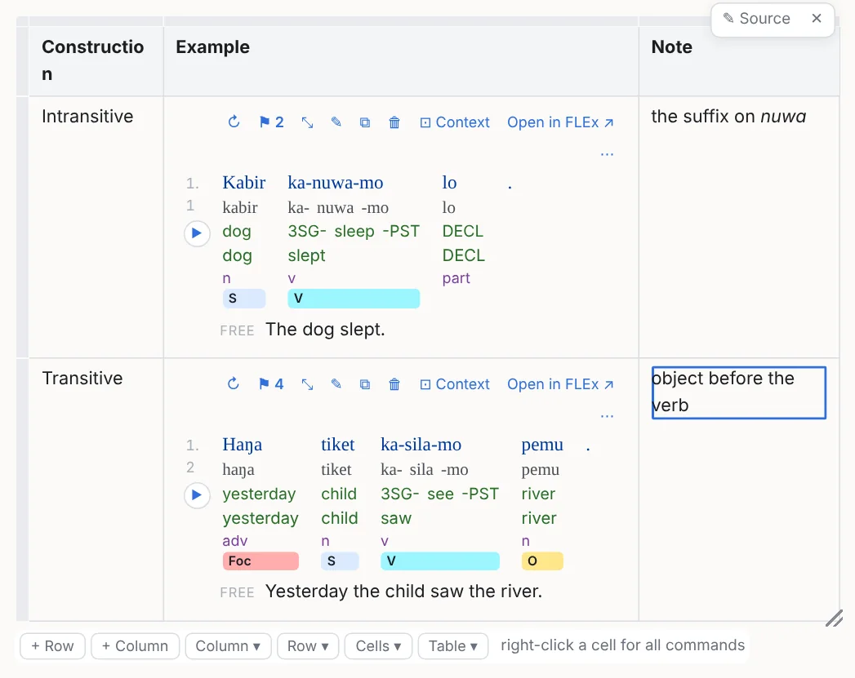This screenshot has width=855, height=678.
Task: Add a new column to the table
Action: click(136, 646)
